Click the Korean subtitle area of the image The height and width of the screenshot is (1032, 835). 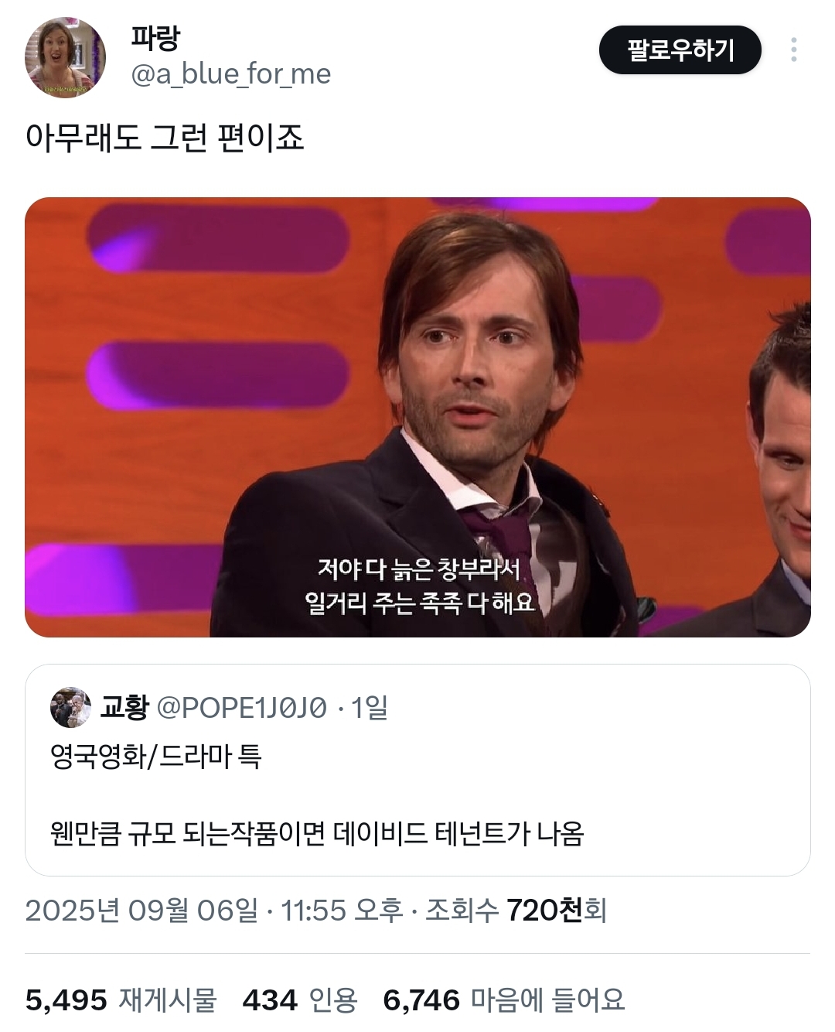437,582
